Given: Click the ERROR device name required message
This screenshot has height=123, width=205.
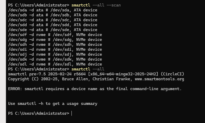Looking at the screenshot, I should coord(95,89).
